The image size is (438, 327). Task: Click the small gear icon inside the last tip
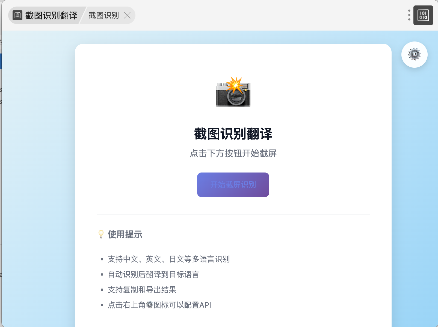(150, 305)
